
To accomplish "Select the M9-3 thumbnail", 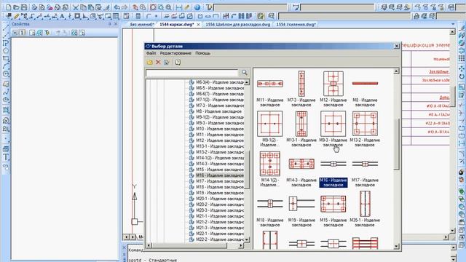I will (x=333, y=124).
